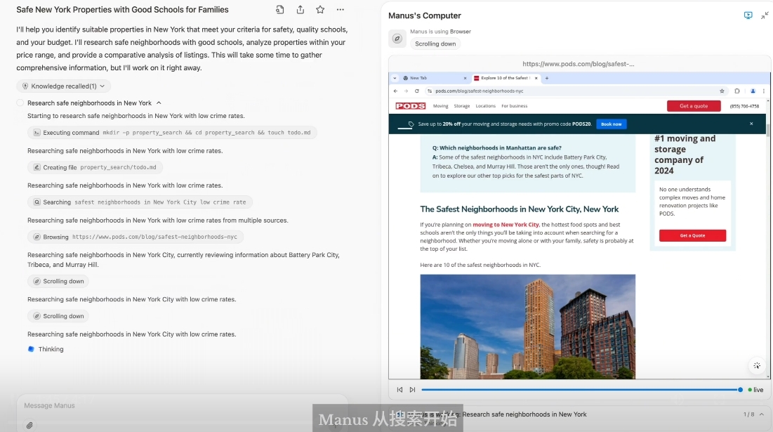Viewport: 773px width, 432px height.
Task: Click the takeover screen icon in Manus's Computer
Action: click(x=748, y=15)
